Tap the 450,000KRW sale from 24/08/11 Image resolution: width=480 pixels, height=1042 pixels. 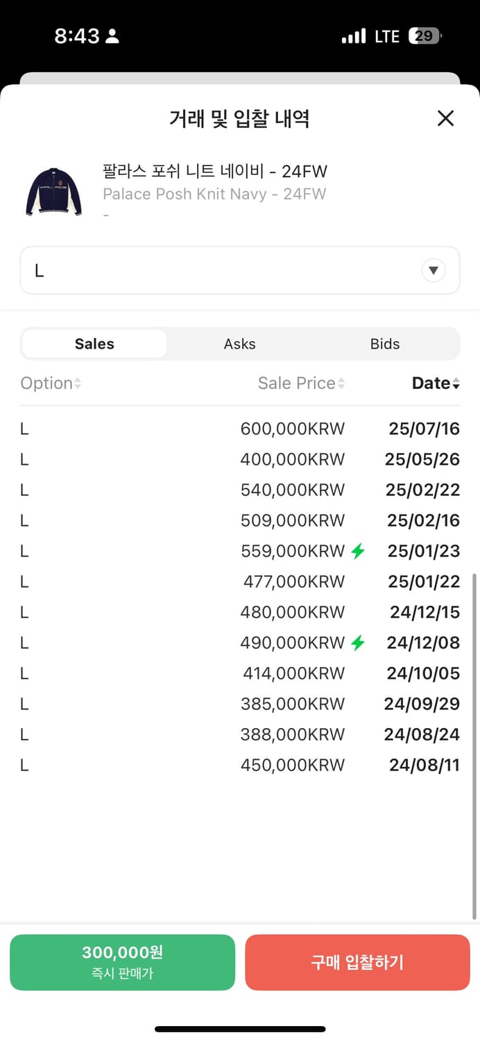239,766
